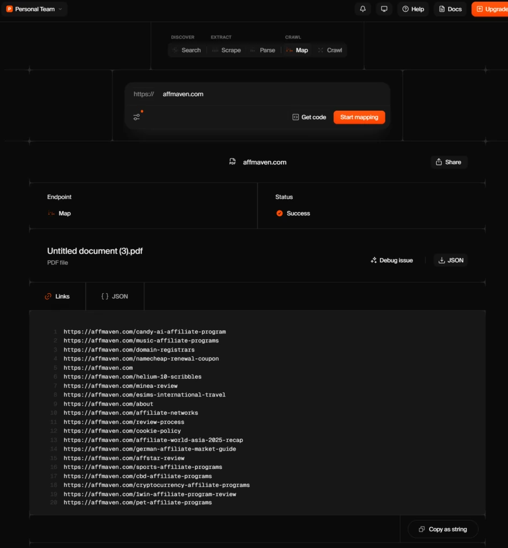Click the cbd-affiliate-programs link
The width and height of the screenshot is (508, 548).
pos(138,476)
